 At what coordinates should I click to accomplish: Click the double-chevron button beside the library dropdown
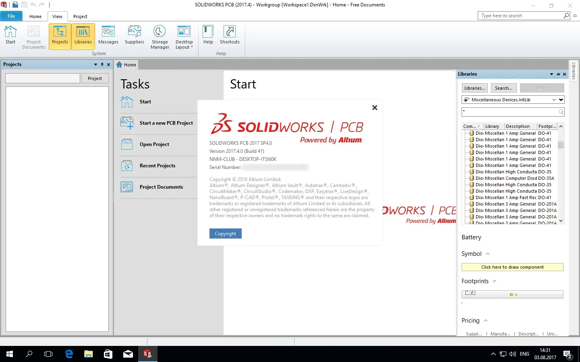(x=561, y=100)
